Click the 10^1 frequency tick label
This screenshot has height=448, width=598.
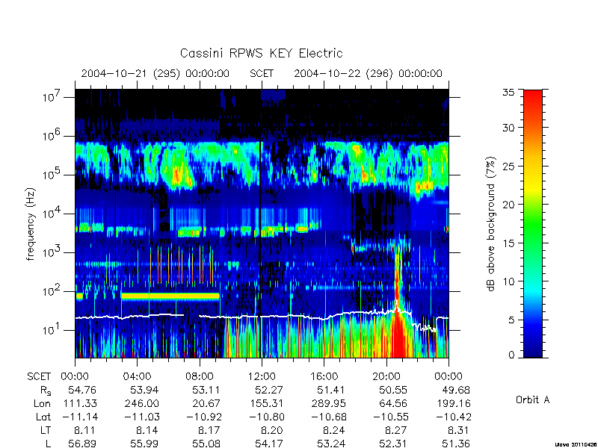pos(52,330)
